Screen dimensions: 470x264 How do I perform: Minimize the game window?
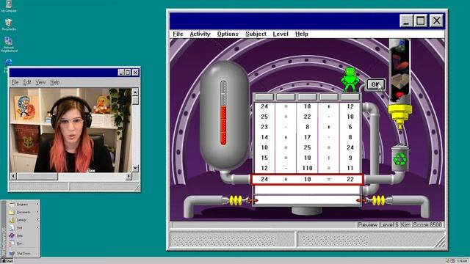click(406, 21)
